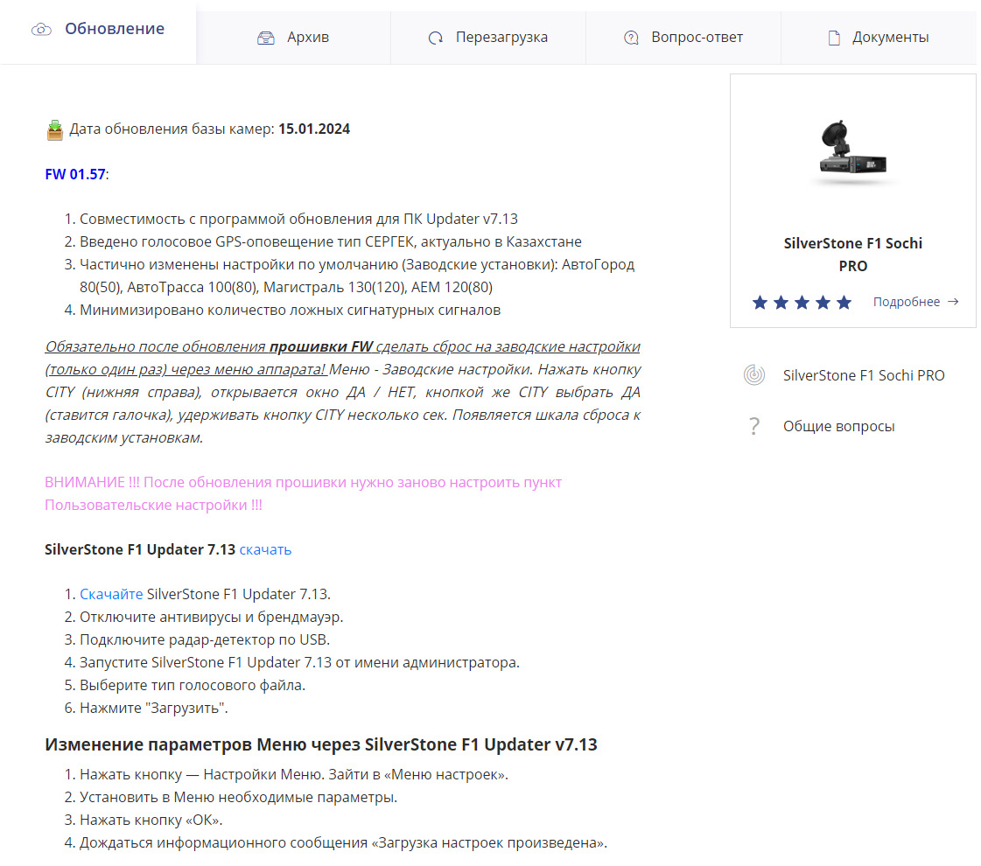Image resolution: width=981 pixels, height=866 pixels.
Task: Open the Документы tab
Action: coord(879,38)
